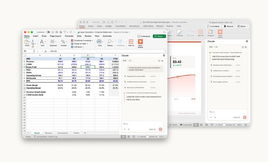Click the search magnifier in Excel title bar
Screen dimensions: 268x162
[164, 32]
